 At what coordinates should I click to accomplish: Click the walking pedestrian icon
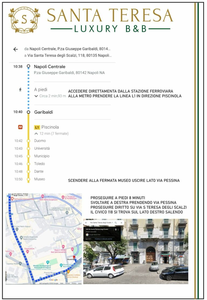pyautogui.click(x=20, y=90)
